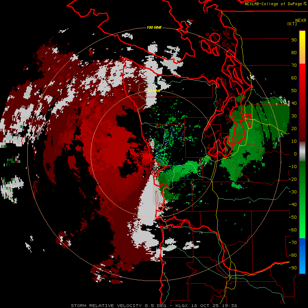Click the KLGX radar site identifier
The height and width of the screenshot is (308, 308).
pyautogui.click(x=182, y=306)
